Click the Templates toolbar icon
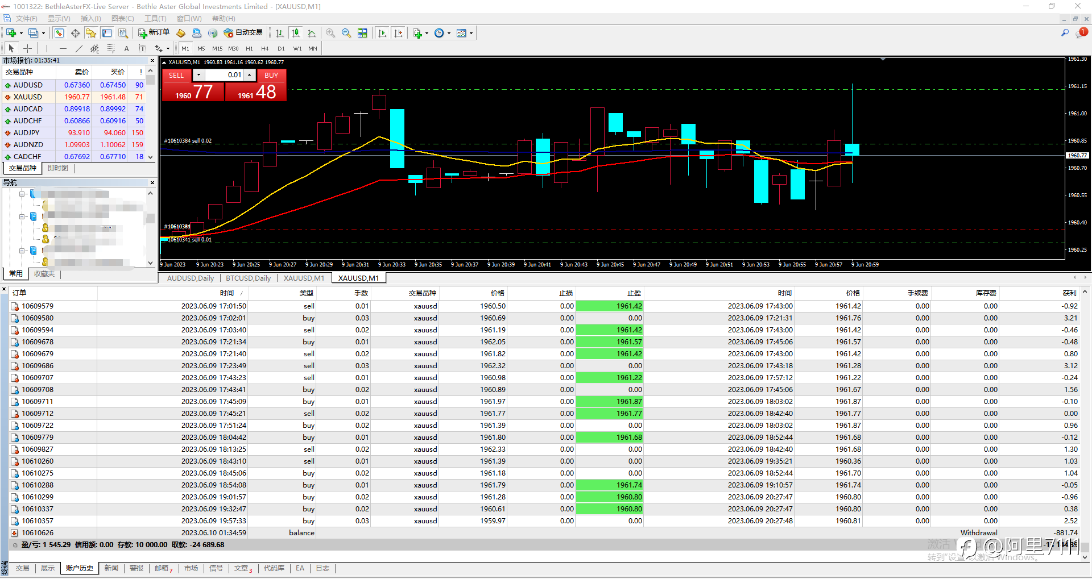This screenshot has width=1092, height=579. point(461,33)
